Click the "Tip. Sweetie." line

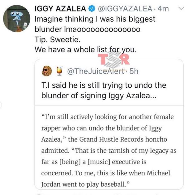coord(57,40)
